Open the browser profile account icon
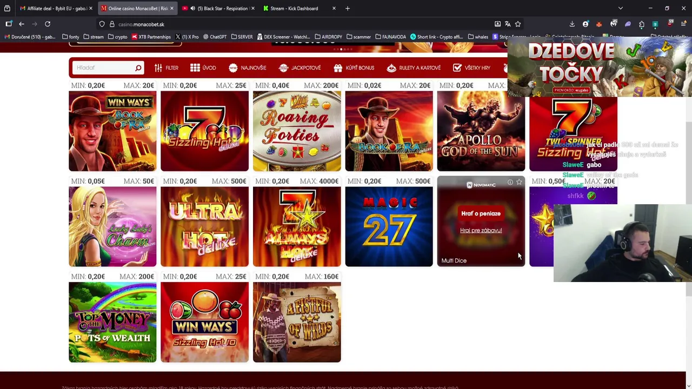The width and height of the screenshot is (692, 389). coord(585,24)
